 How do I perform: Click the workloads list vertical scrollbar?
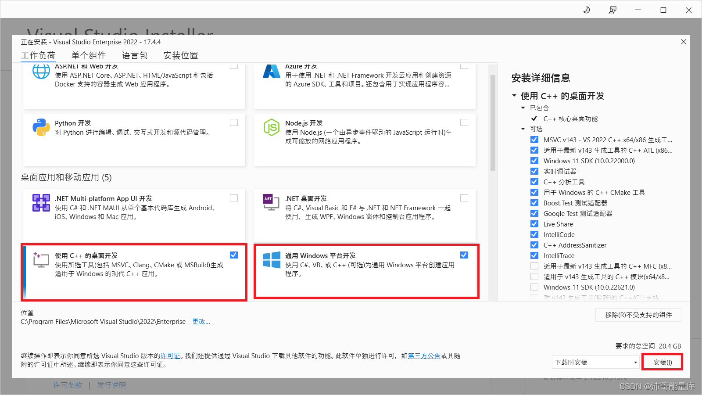coord(493,123)
